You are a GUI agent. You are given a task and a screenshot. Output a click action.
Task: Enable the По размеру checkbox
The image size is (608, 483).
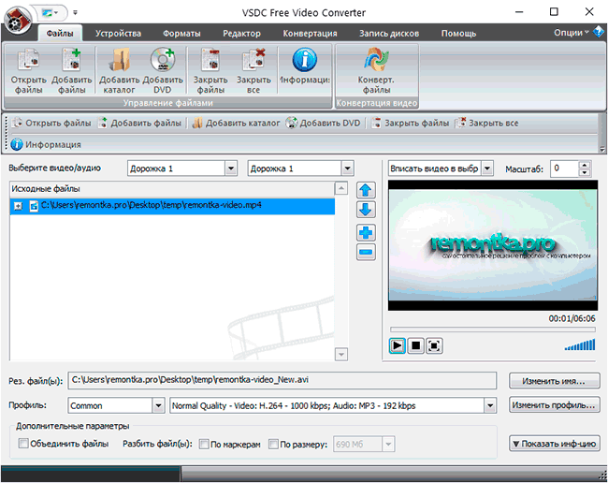273,444
